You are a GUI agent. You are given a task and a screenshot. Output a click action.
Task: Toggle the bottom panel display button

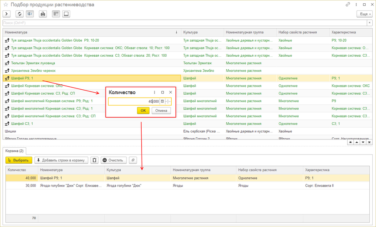point(66,14)
